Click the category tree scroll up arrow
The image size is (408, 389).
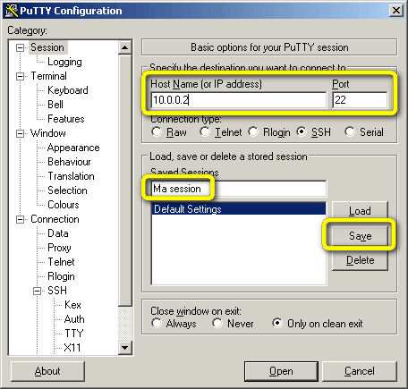pos(125,47)
